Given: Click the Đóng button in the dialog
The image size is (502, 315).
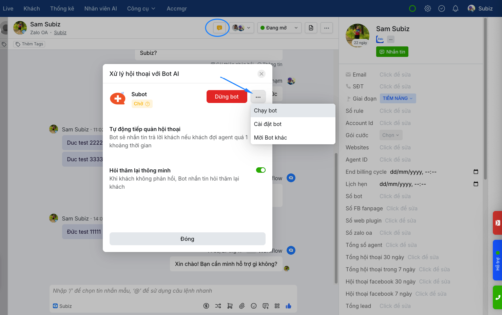Looking at the screenshot, I should 187,239.
